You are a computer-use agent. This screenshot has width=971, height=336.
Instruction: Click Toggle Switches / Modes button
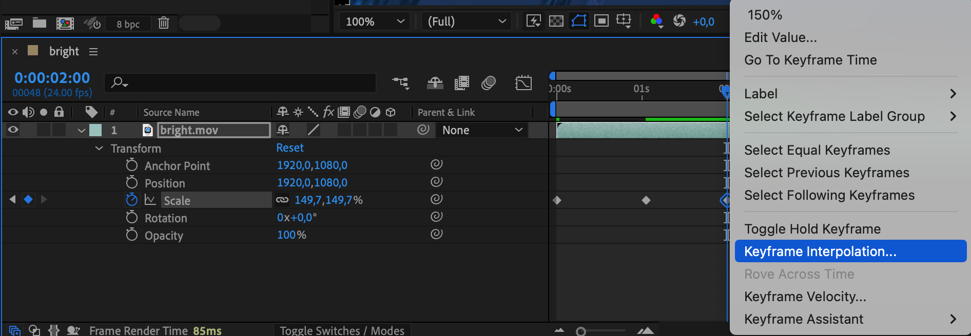pos(342,330)
